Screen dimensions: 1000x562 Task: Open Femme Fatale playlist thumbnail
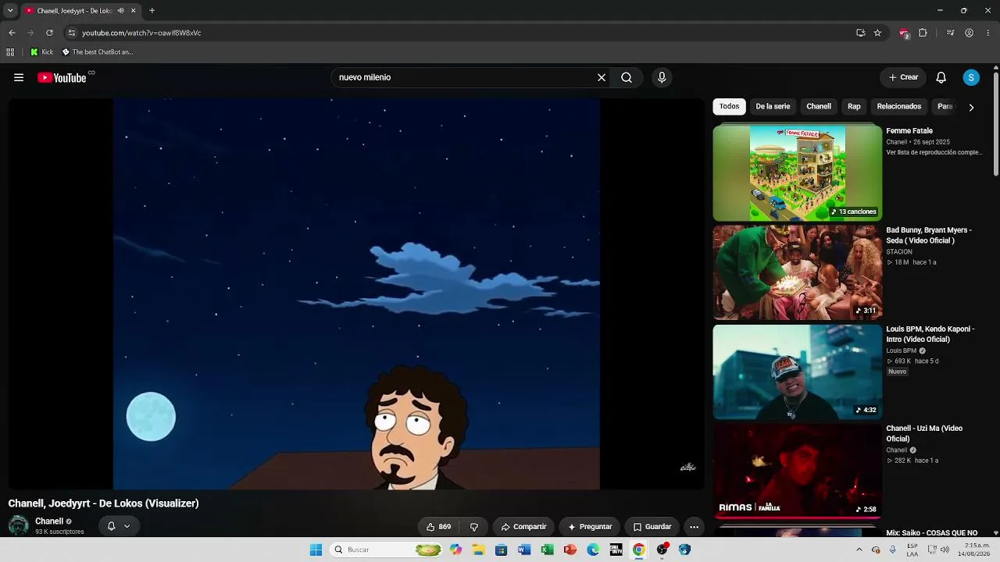click(x=797, y=173)
